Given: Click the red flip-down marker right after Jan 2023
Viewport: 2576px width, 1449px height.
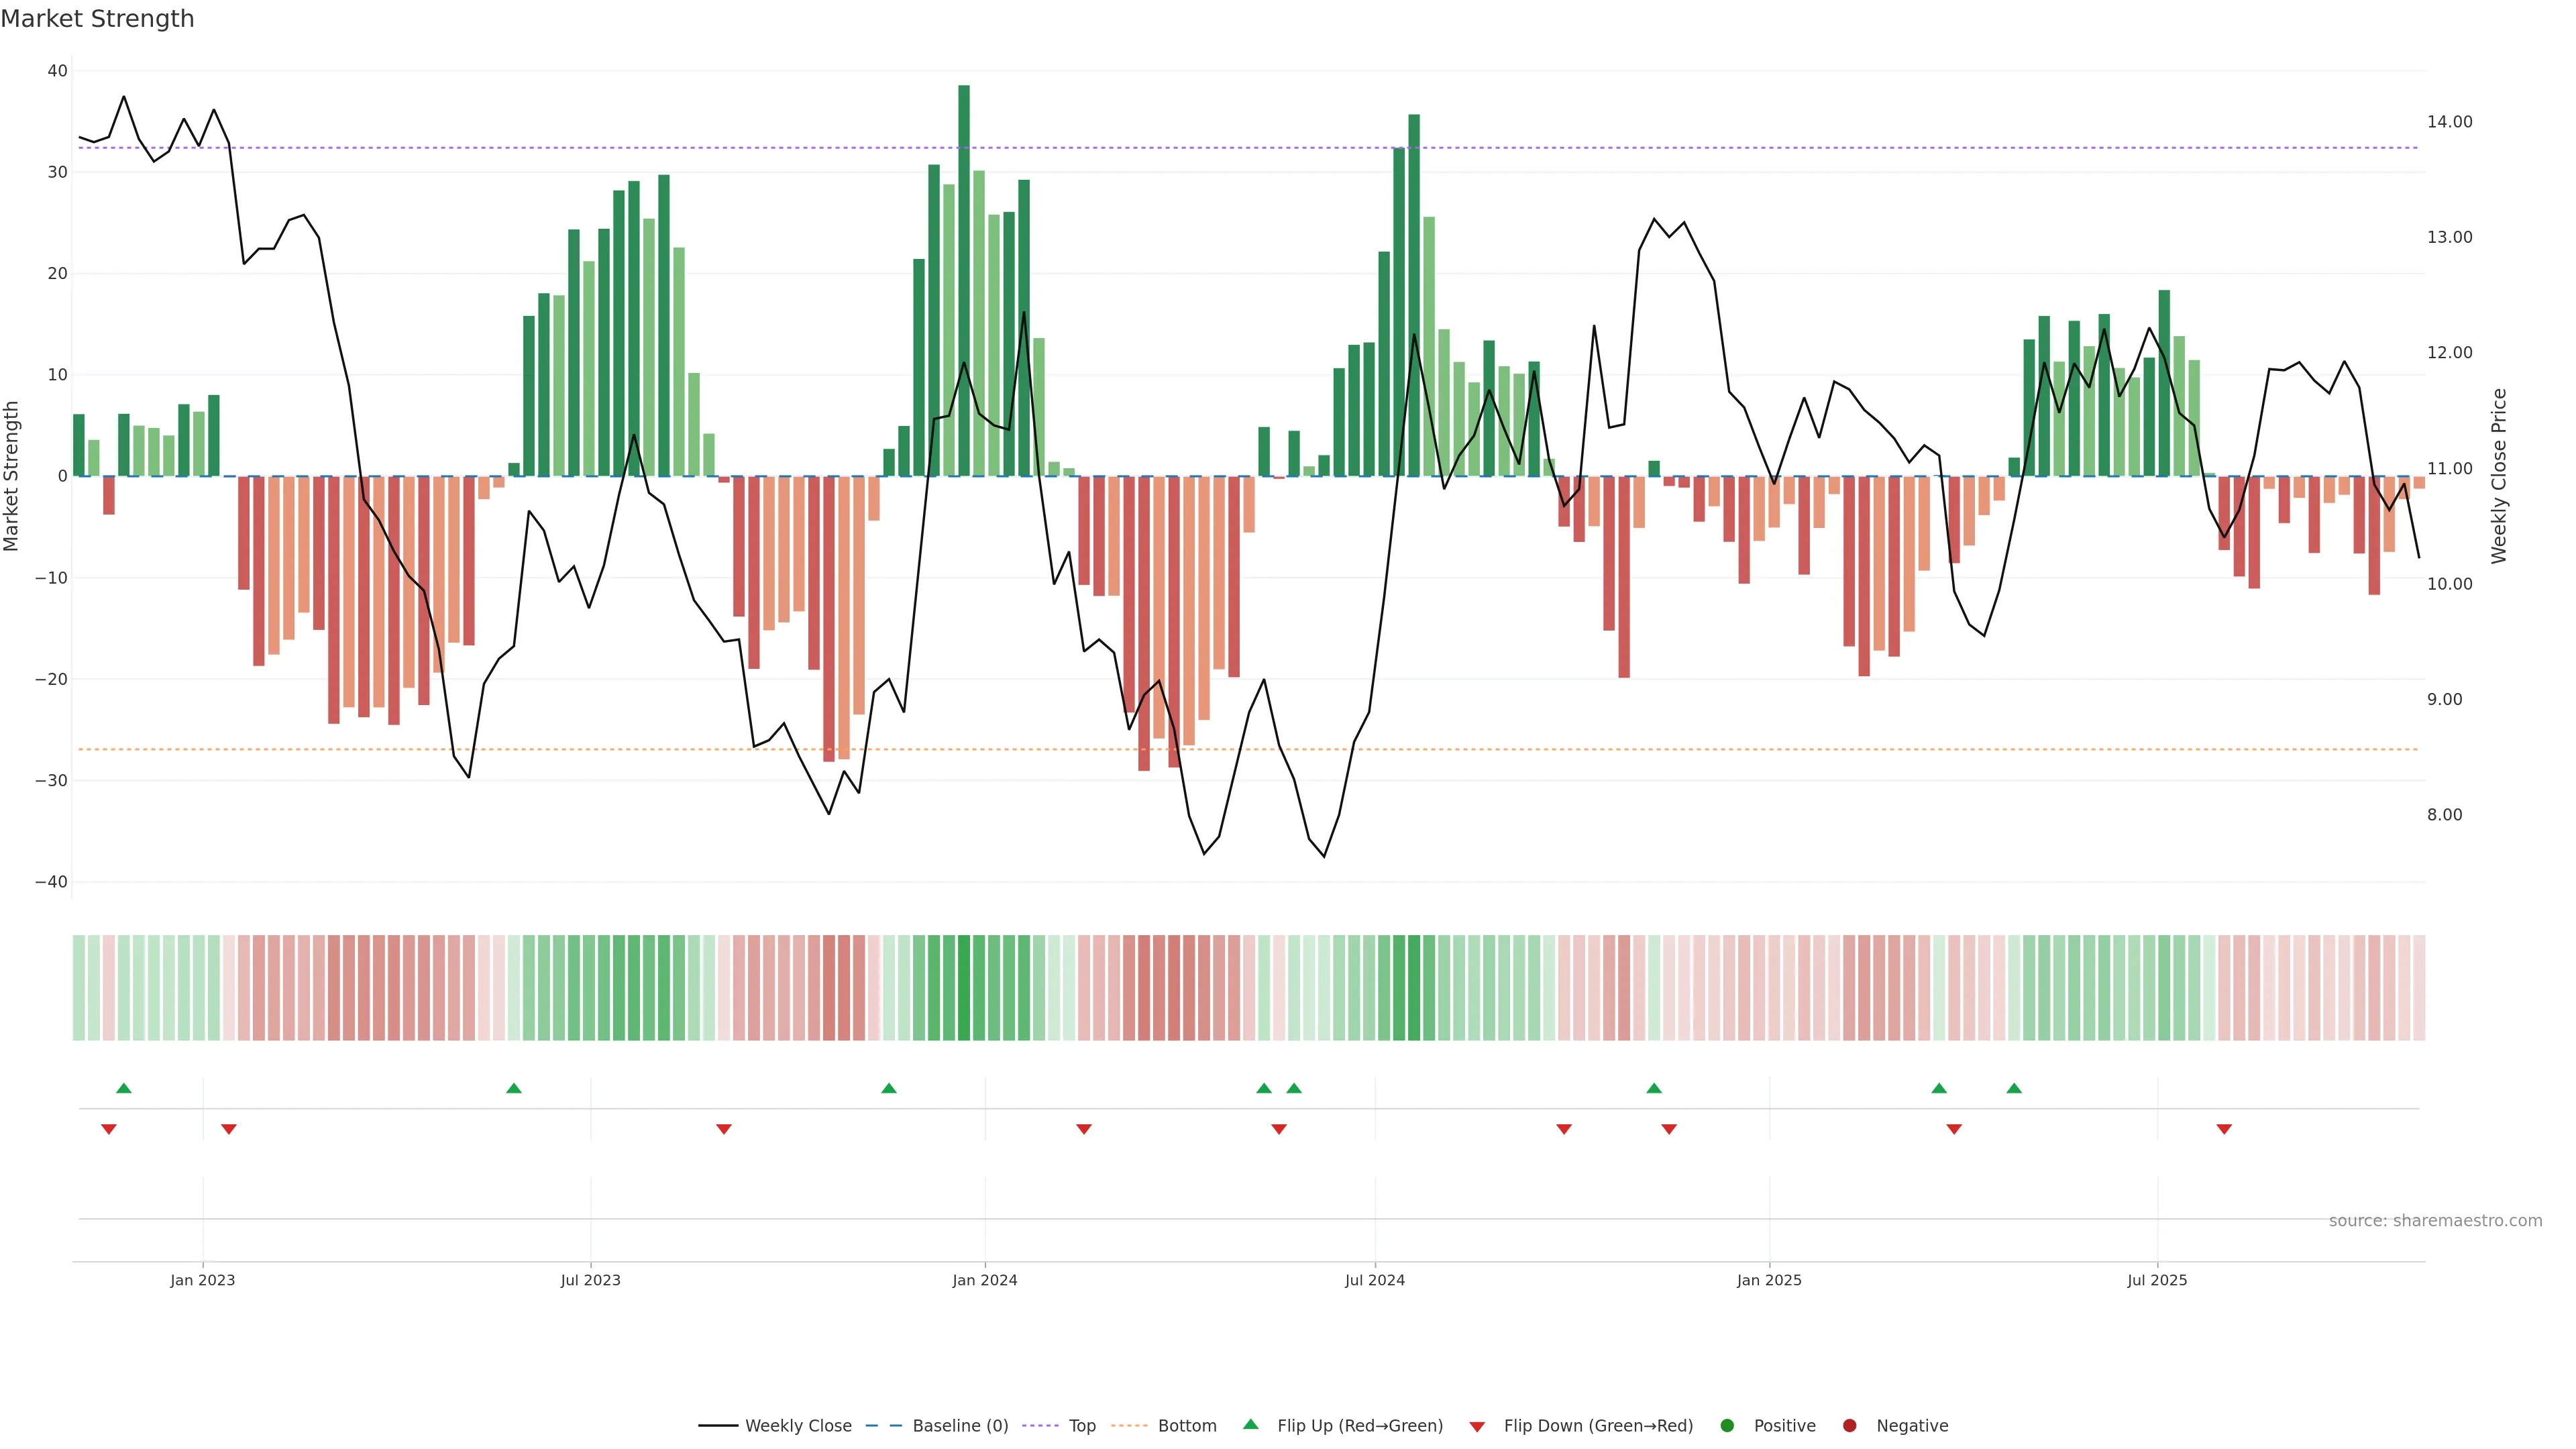Looking at the screenshot, I should pos(229,1129).
